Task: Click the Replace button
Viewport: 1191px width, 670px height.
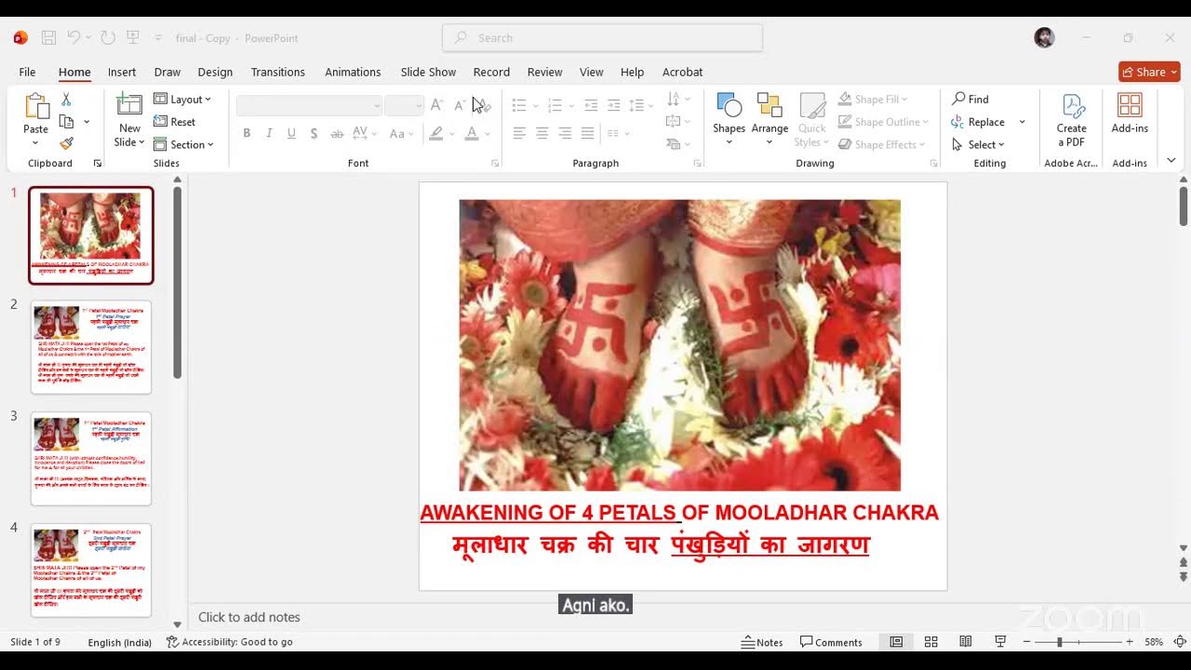Action: point(979,122)
